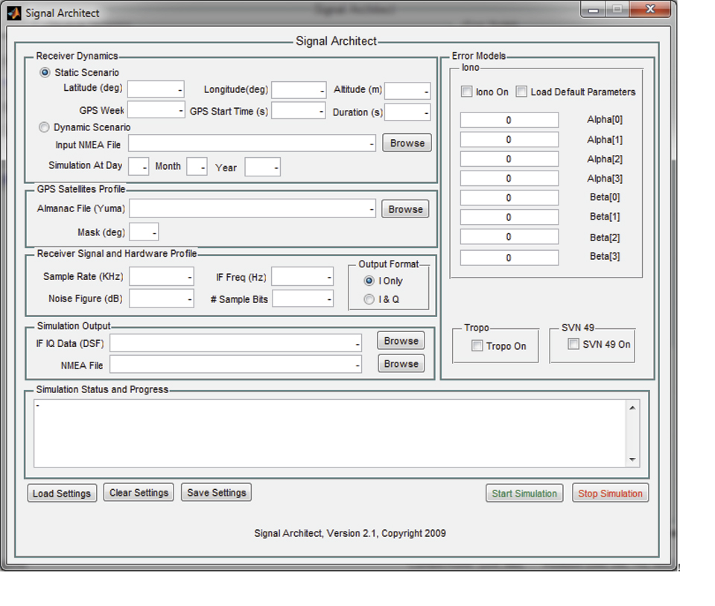Check Load Default Parameters box
The height and width of the screenshot is (606, 715).
[521, 92]
